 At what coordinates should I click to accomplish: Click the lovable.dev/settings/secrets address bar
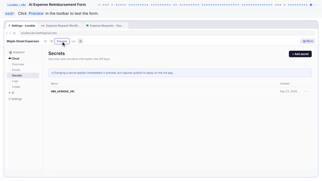(167, 33)
